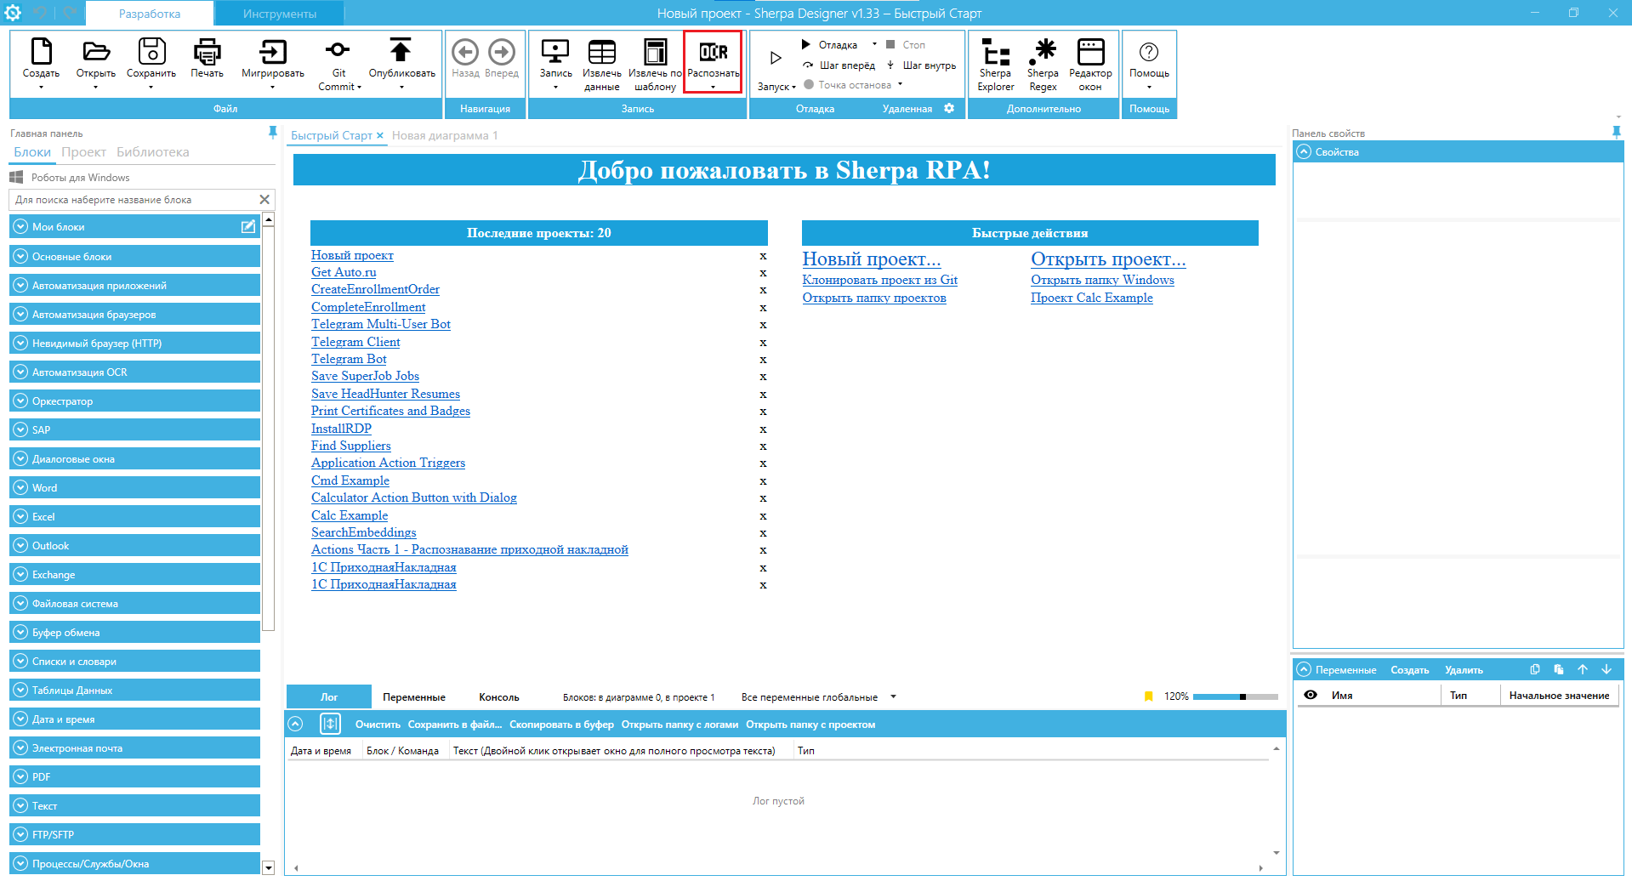Screen dimensions: 1632x881
Task: Expand the Автоматизация OCR block group
Action: tap(20, 372)
